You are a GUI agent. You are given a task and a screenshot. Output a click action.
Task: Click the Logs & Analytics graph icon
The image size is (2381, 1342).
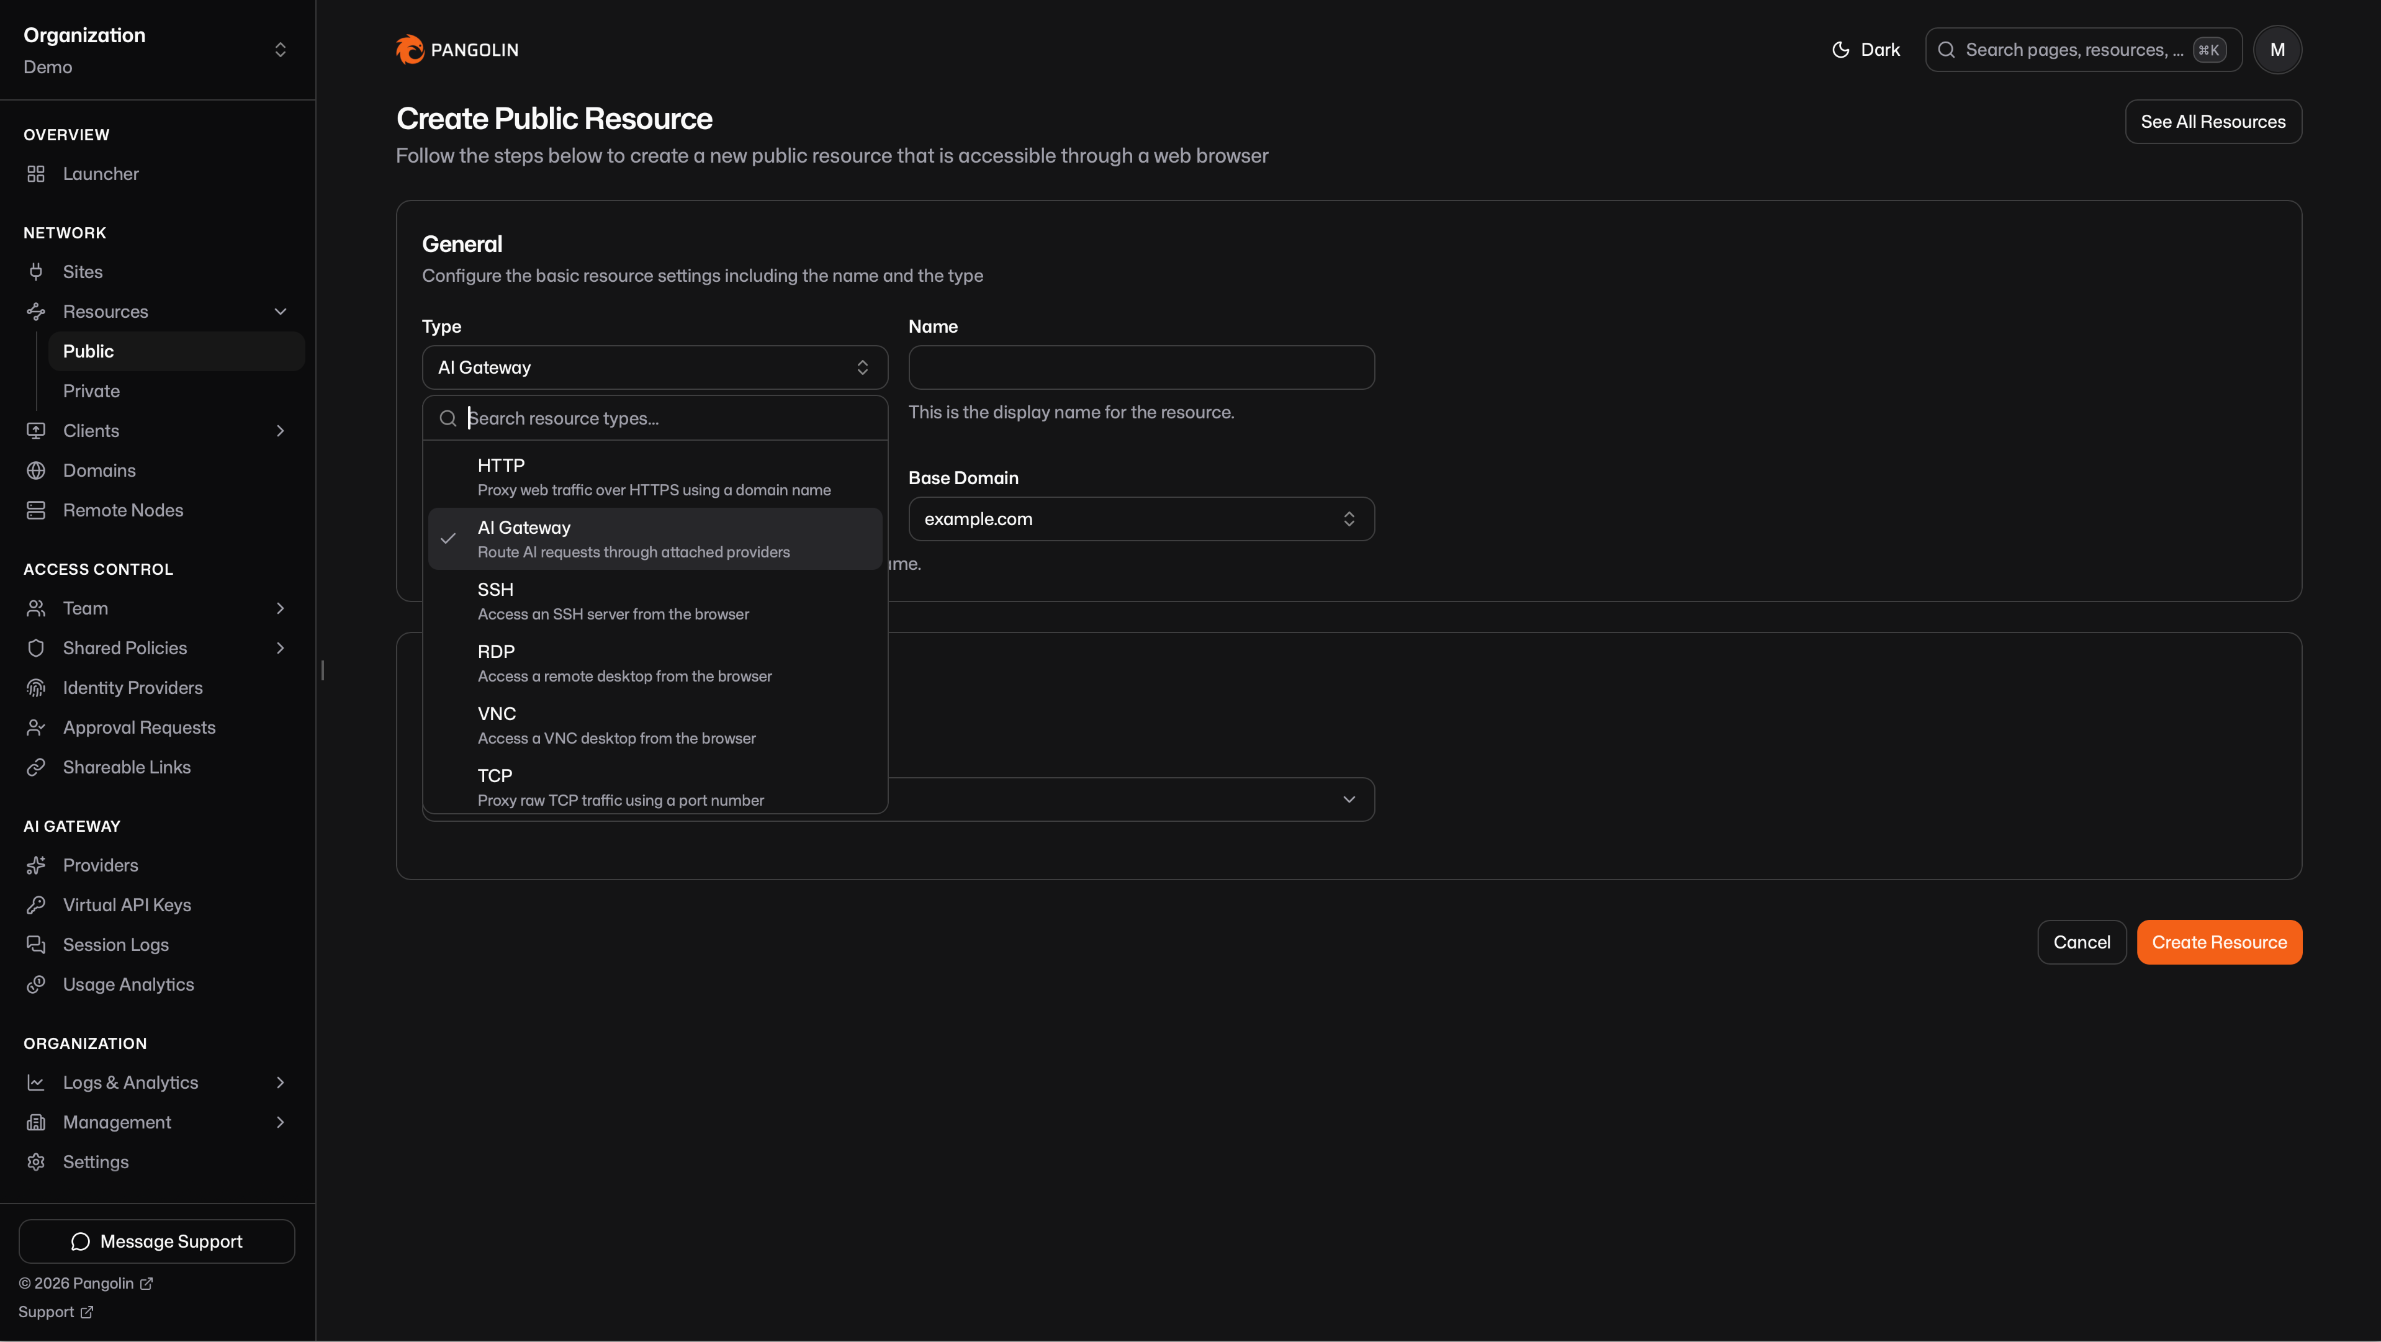click(x=36, y=1083)
